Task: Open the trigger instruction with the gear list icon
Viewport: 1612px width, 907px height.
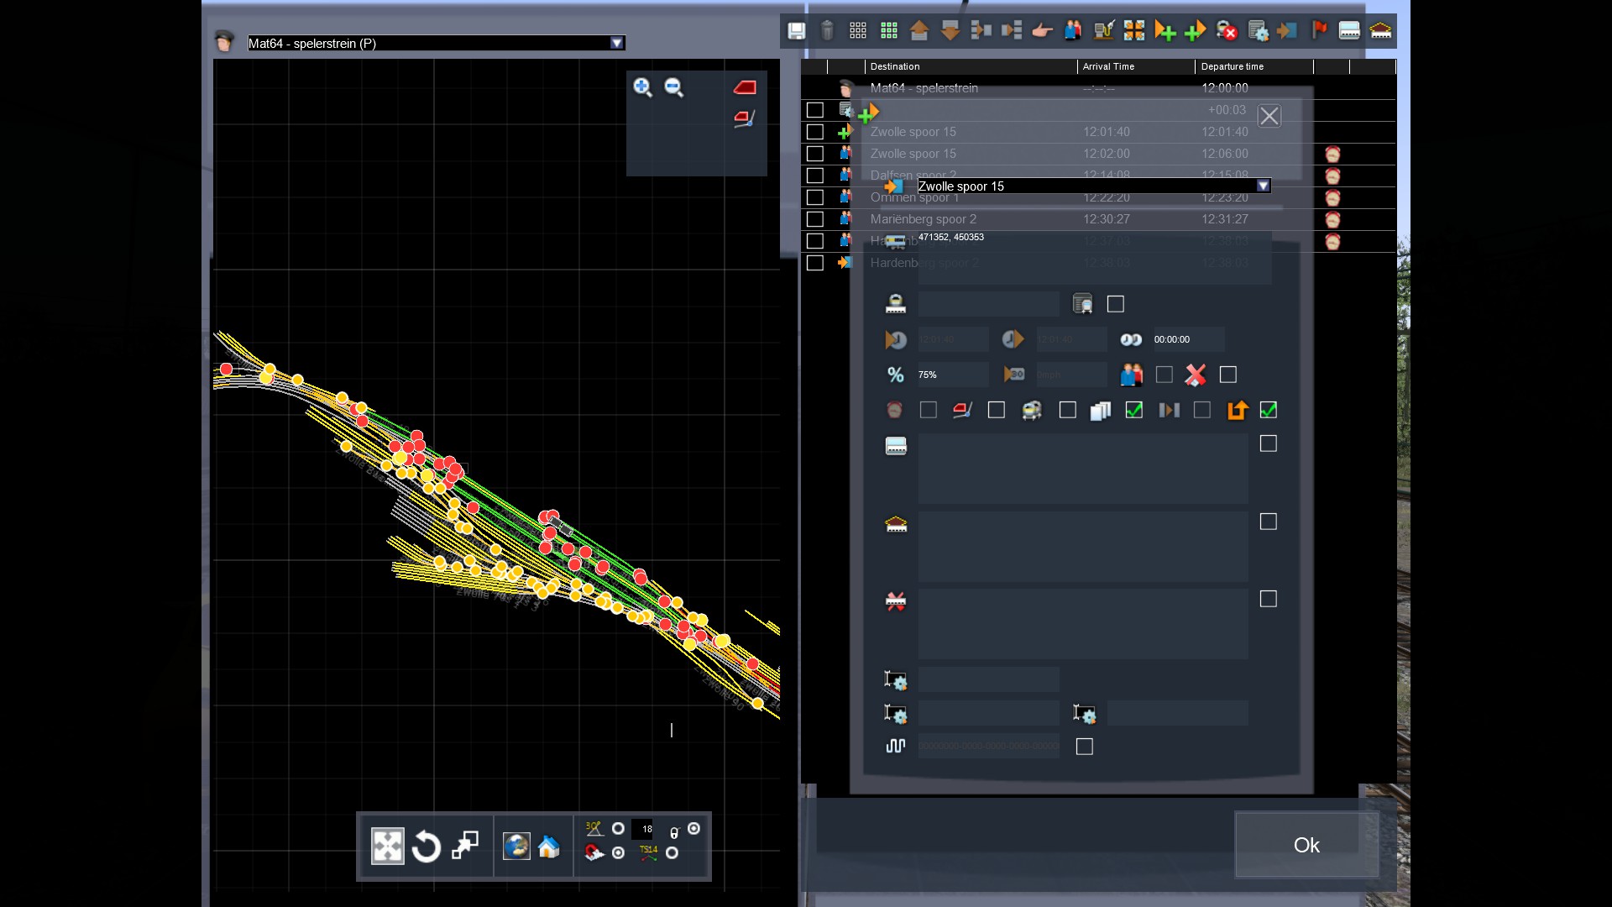Action: click(x=1258, y=31)
